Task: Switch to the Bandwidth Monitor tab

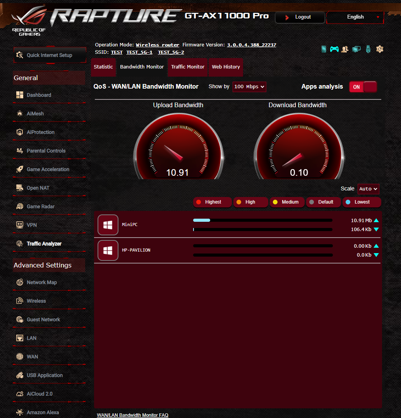Action: point(142,67)
